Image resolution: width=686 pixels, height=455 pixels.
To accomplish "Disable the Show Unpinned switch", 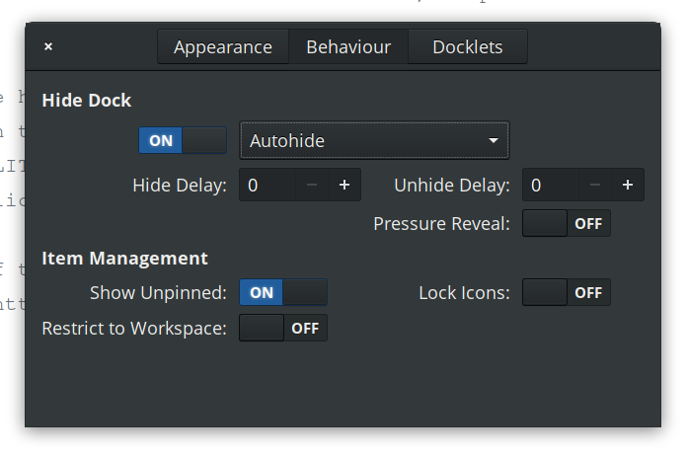I will click(283, 292).
